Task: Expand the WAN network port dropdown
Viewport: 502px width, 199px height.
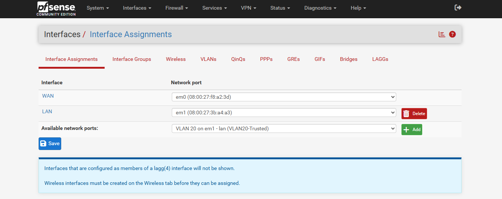Action: (x=284, y=97)
